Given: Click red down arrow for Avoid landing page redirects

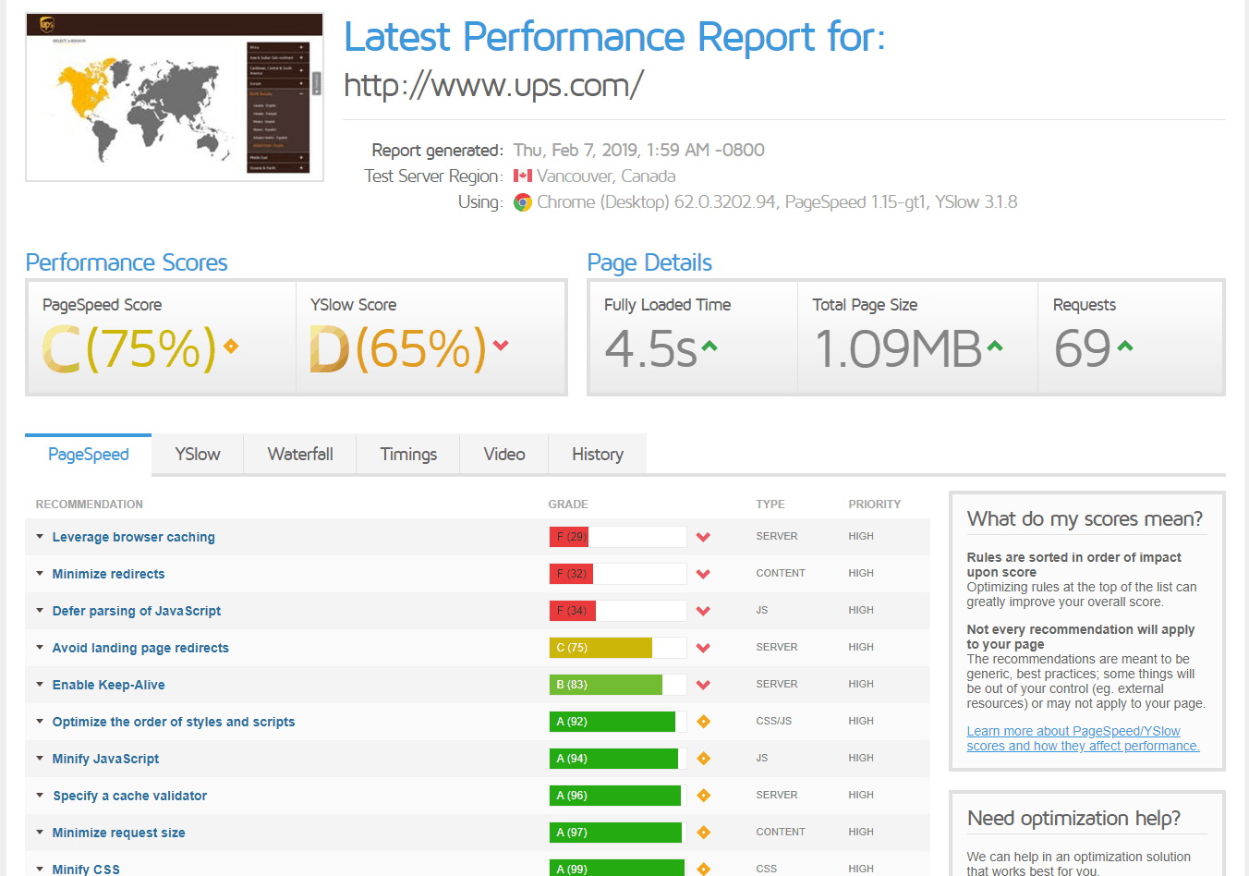Looking at the screenshot, I should tap(703, 648).
